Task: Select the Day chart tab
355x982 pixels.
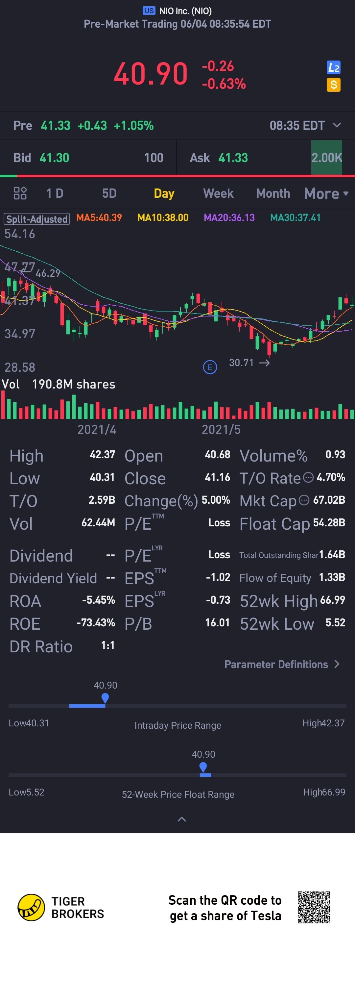Action: (164, 193)
